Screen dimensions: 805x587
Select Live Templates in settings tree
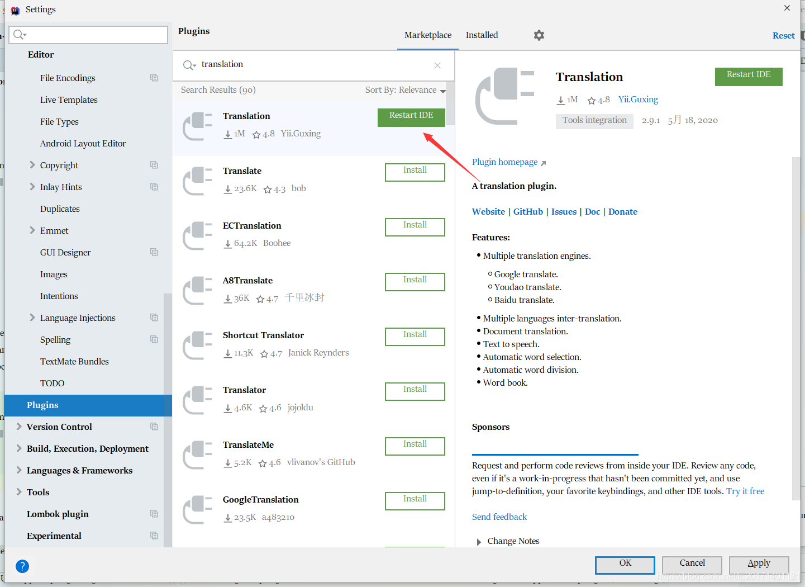(x=69, y=100)
